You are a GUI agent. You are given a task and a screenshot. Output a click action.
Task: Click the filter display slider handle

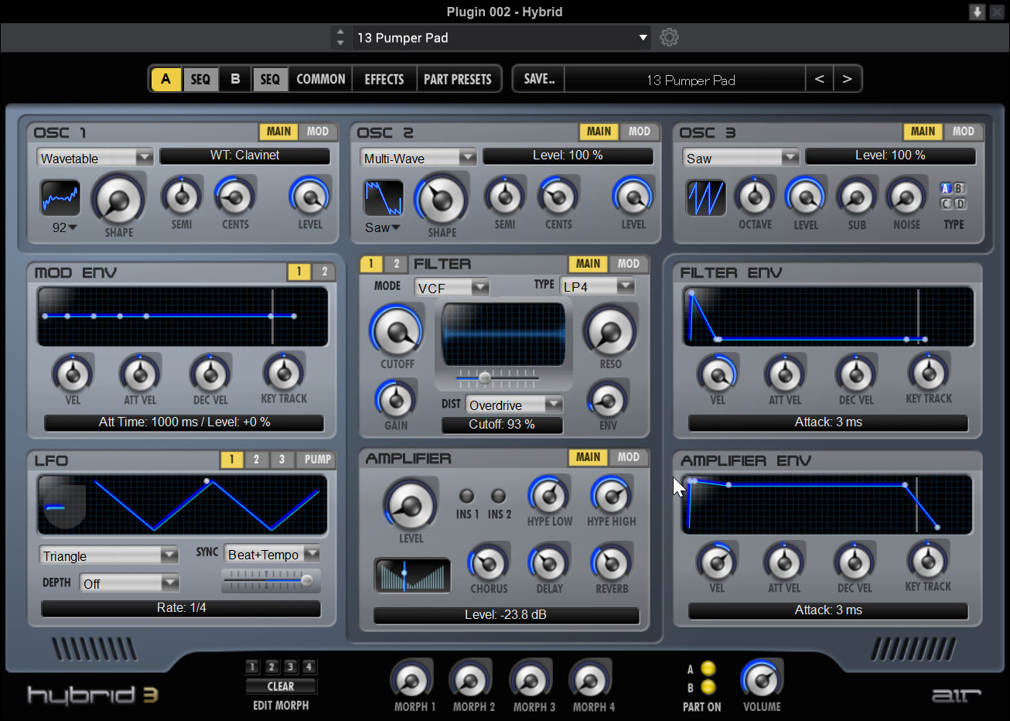pyautogui.click(x=484, y=378)
